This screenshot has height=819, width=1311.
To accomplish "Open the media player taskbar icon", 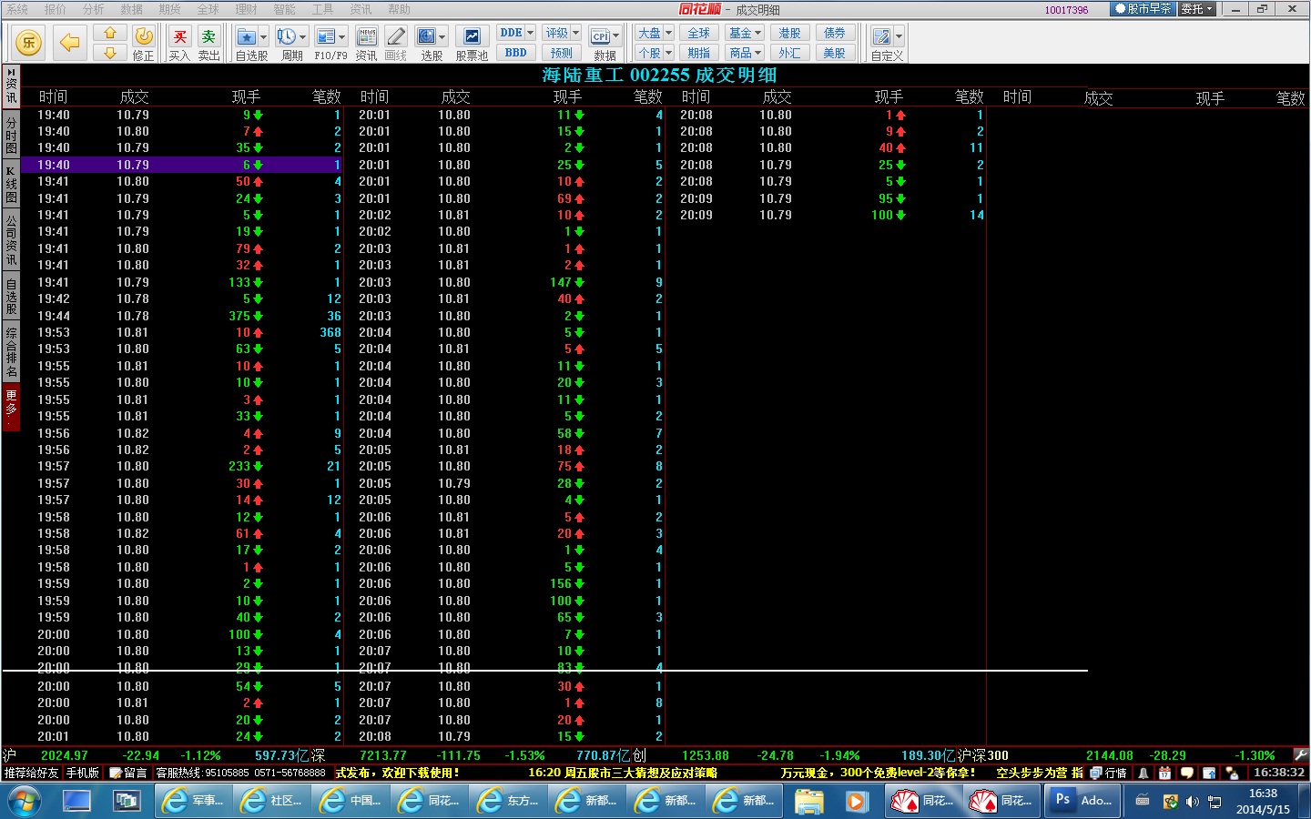I will (x=856, y=801).
